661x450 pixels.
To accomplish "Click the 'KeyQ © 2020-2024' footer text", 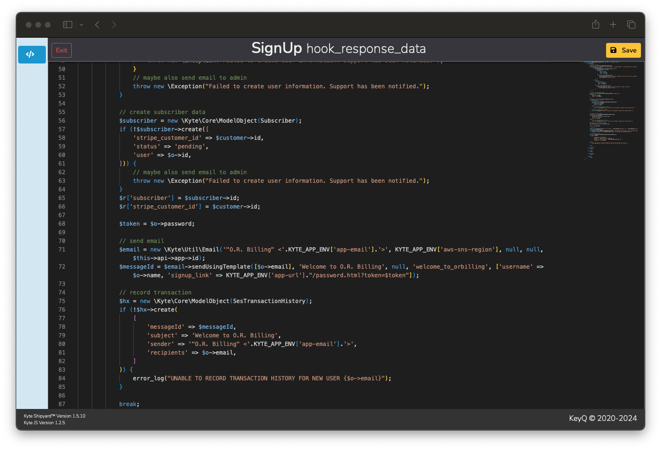I will click(603, 419).
